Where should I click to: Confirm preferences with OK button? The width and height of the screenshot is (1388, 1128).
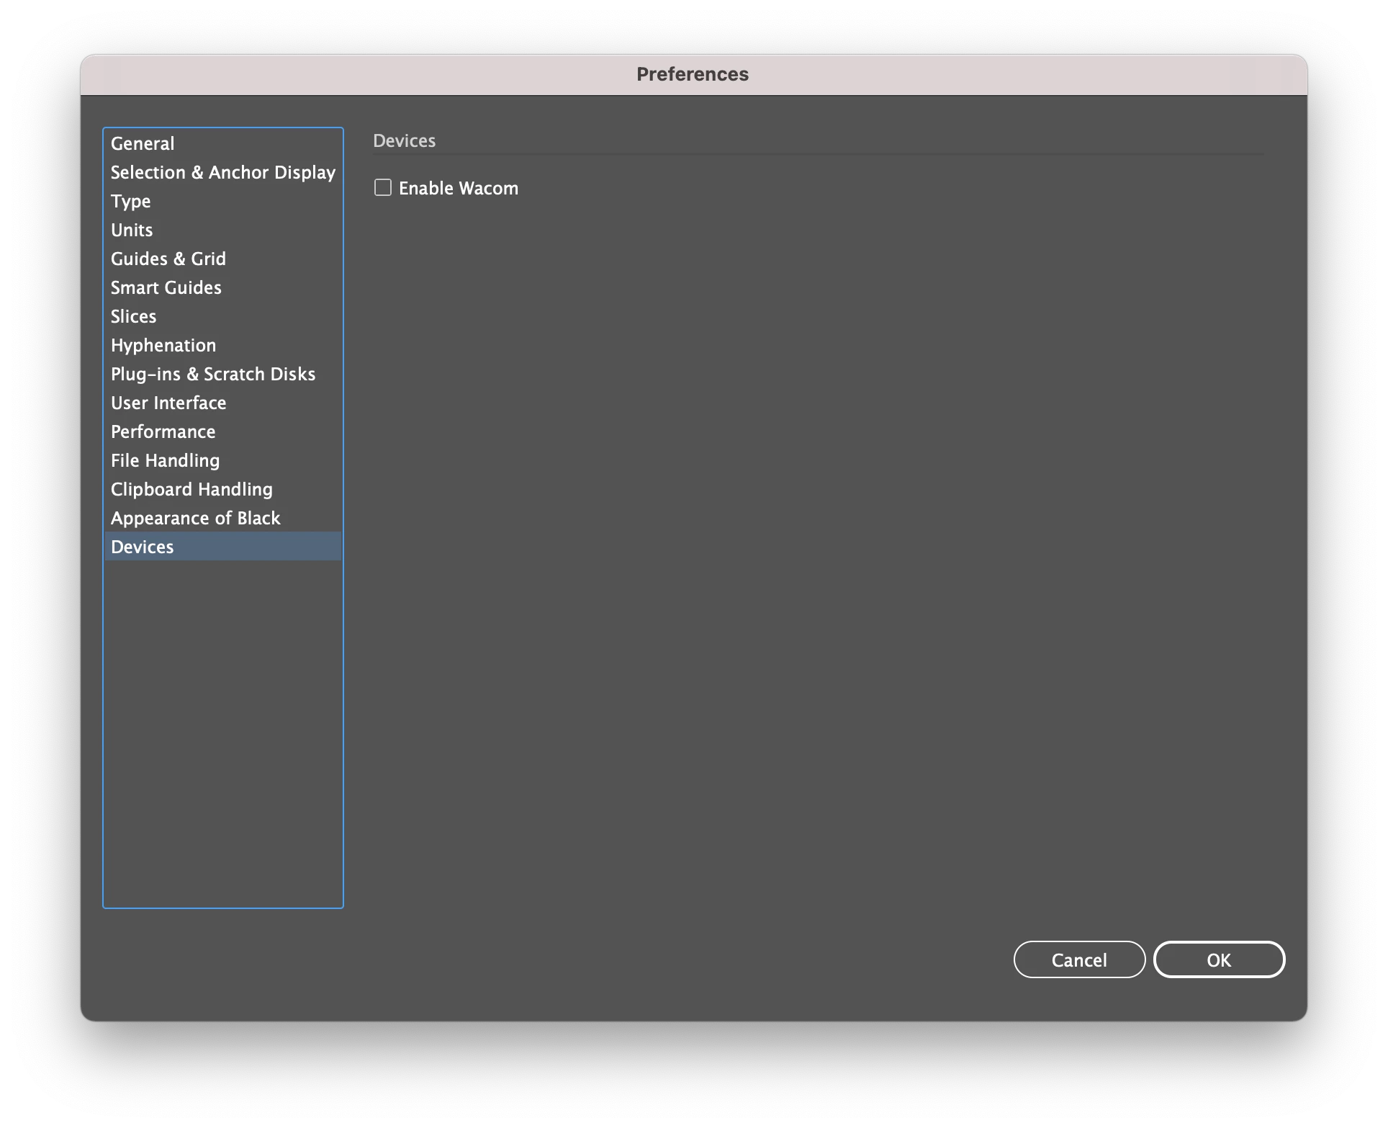(1218, 959)
